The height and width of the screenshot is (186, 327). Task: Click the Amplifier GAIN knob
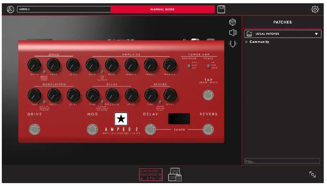coord(92,65)
